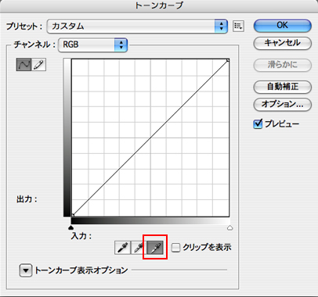Pick the gray point eyedropper
Image resolution: width=318 pixels, height=297 pixels.
coord(138,247)
